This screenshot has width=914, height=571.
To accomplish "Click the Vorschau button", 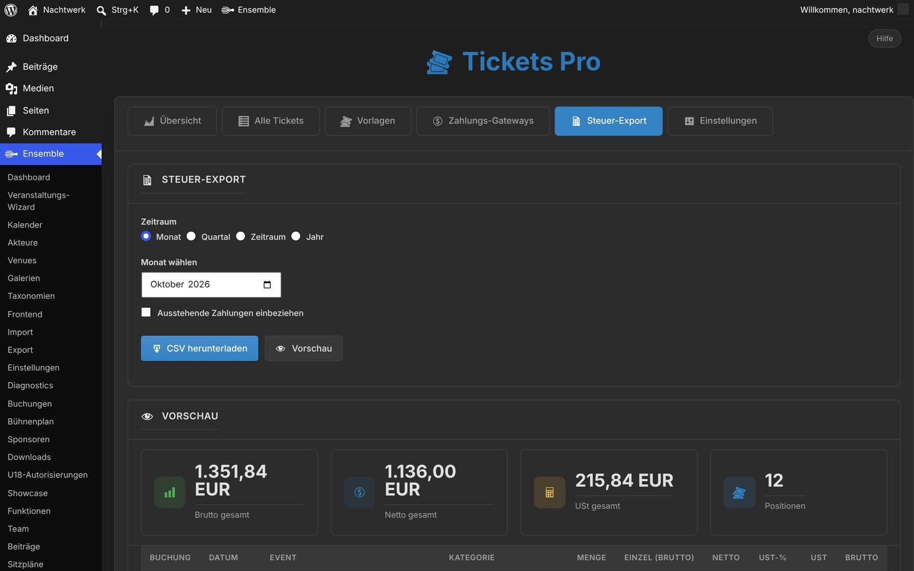I will 303,348.
